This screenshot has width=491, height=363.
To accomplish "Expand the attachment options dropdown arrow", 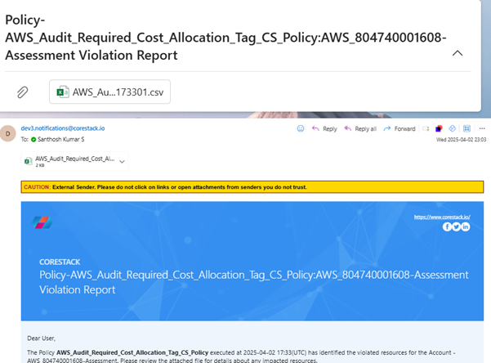I will [122, 161].
